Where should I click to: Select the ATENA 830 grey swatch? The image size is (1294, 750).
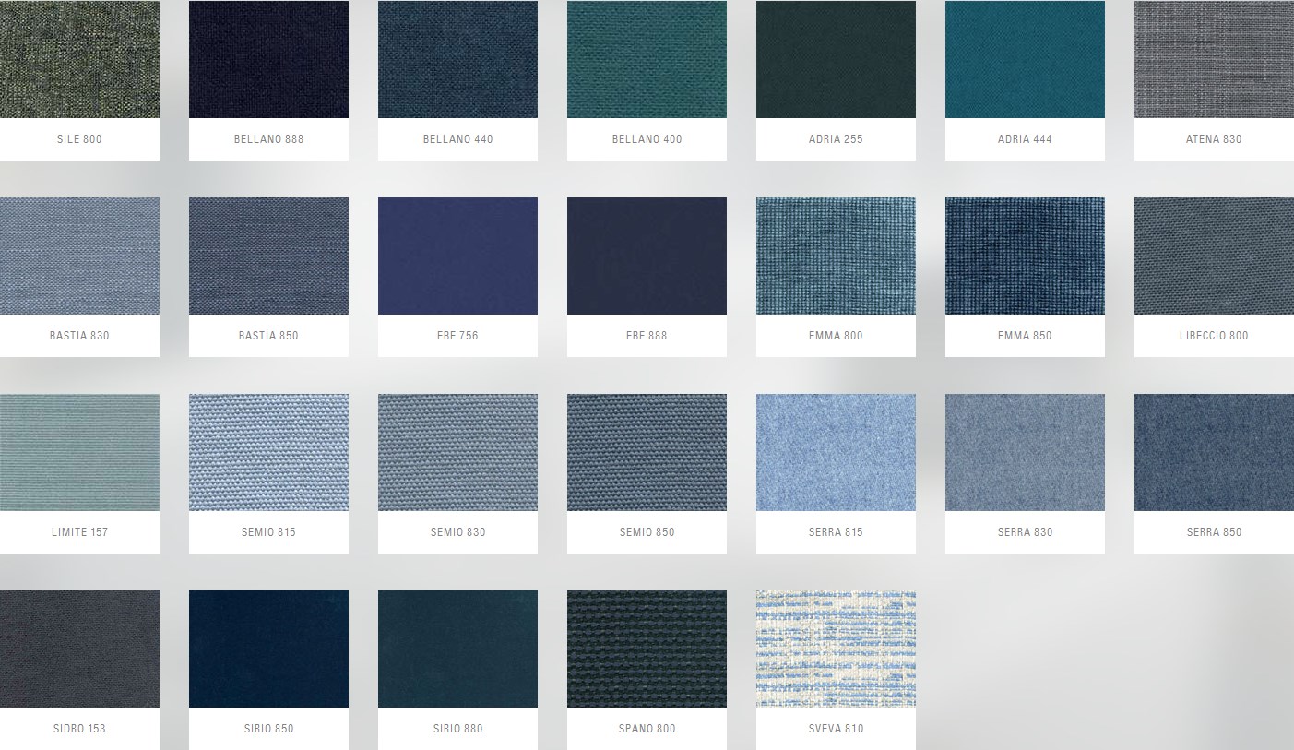[1214, 59]
